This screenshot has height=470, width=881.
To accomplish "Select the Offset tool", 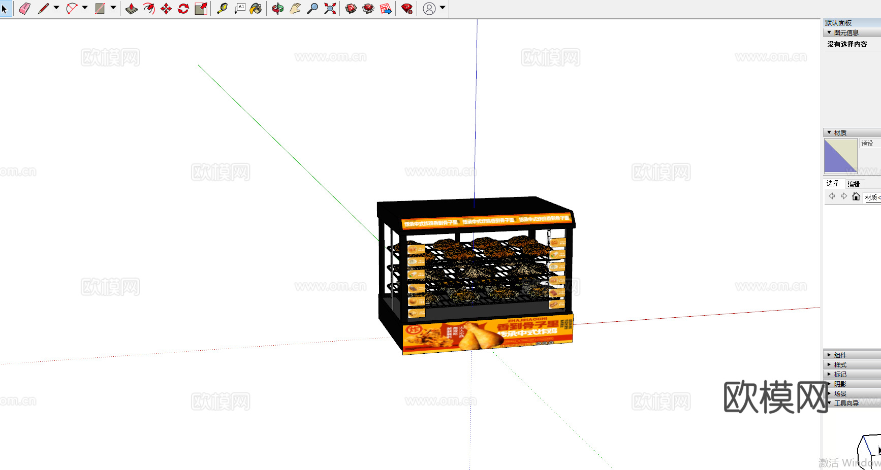I will click(149, 9).
